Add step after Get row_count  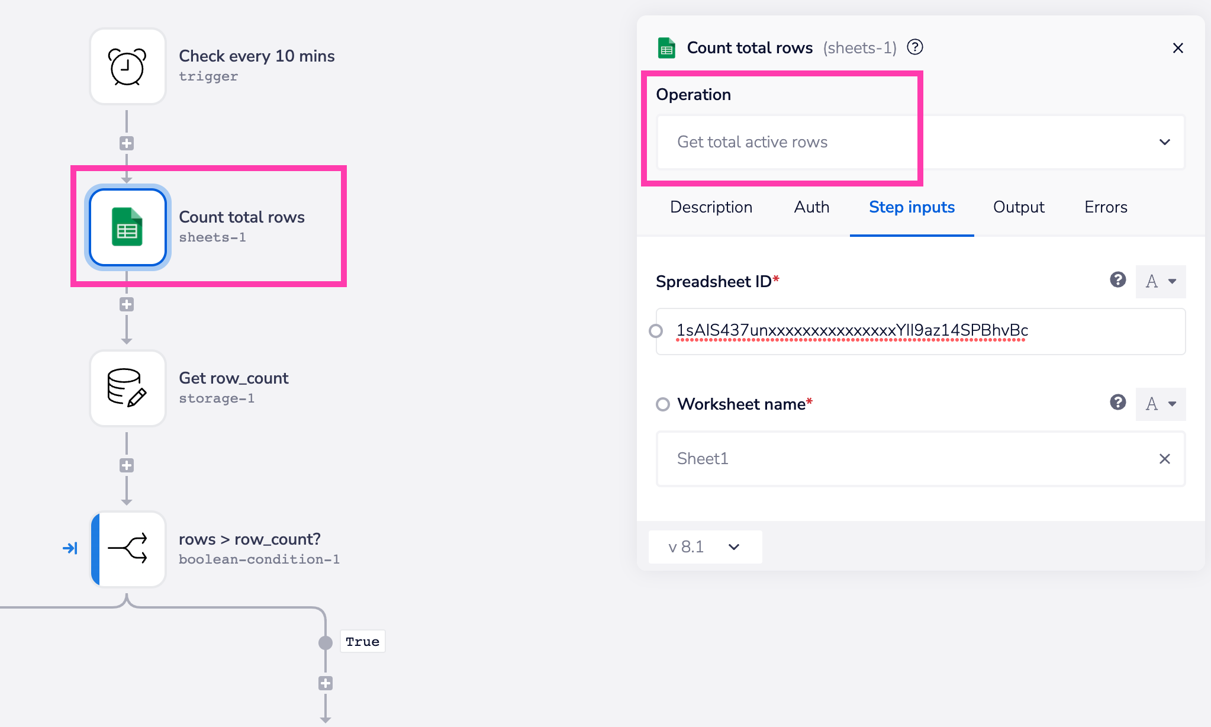click(127, 465)
